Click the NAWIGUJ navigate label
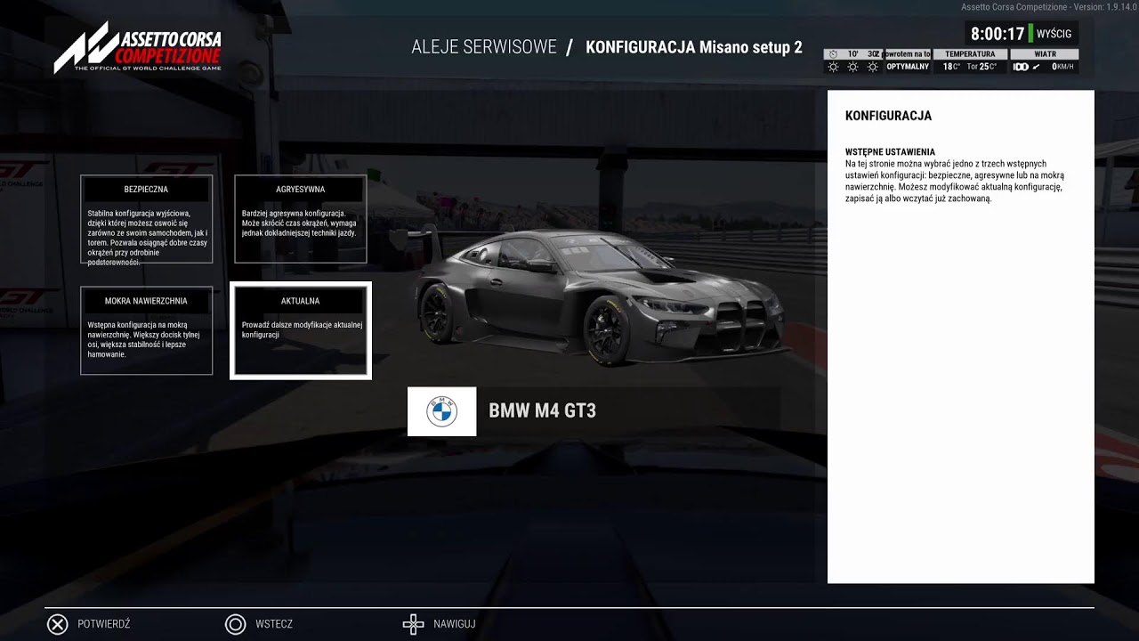This screenshot has height=641, width=1139. pyautogui.click(x=455, y=624)
